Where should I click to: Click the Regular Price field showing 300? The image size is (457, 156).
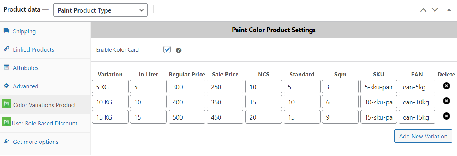187,87
